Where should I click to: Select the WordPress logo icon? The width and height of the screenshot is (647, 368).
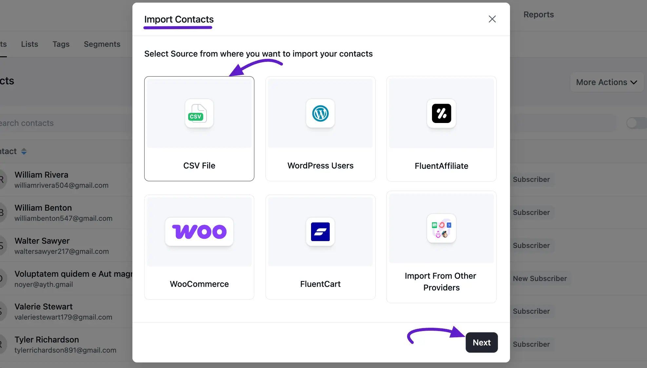320,113
